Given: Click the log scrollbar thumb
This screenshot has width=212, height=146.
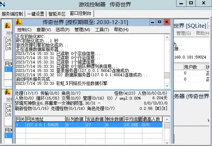Looking at the screenshot, I should pos(167,75).
